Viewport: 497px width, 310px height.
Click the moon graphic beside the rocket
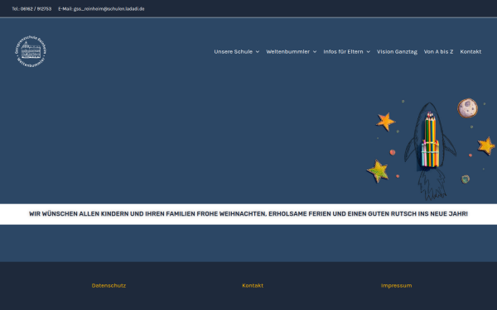(x=467, y=107)
